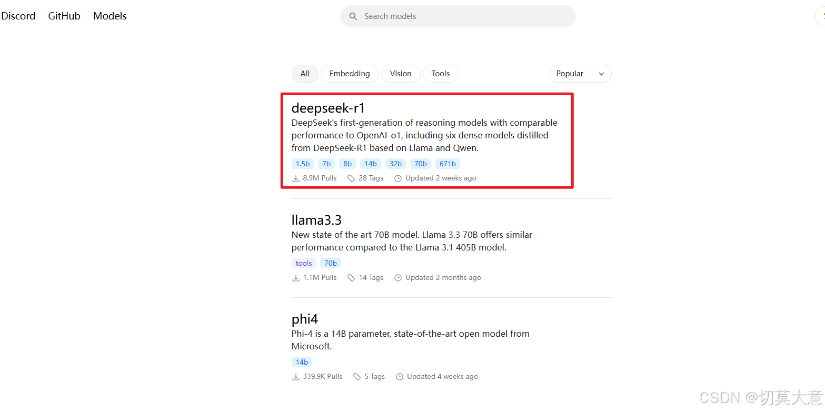Viewport: 825px width, 412px height.
Task: Click the tag icon beside 5 Tags
Action: 357,377
